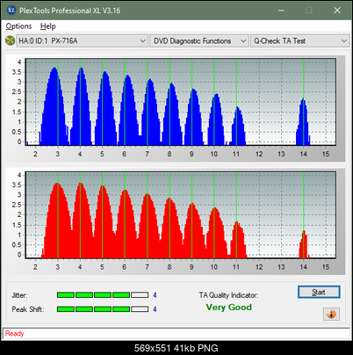
Task: Minimize the PlexTools window
Action: [x=281, y=11]
